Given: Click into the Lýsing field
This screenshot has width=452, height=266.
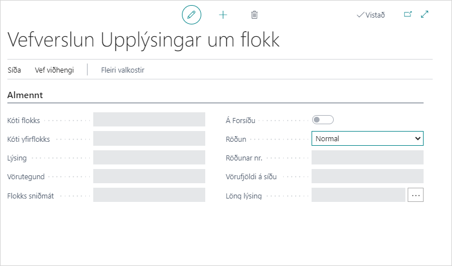Looking at the screenshot, I should 149,158.
